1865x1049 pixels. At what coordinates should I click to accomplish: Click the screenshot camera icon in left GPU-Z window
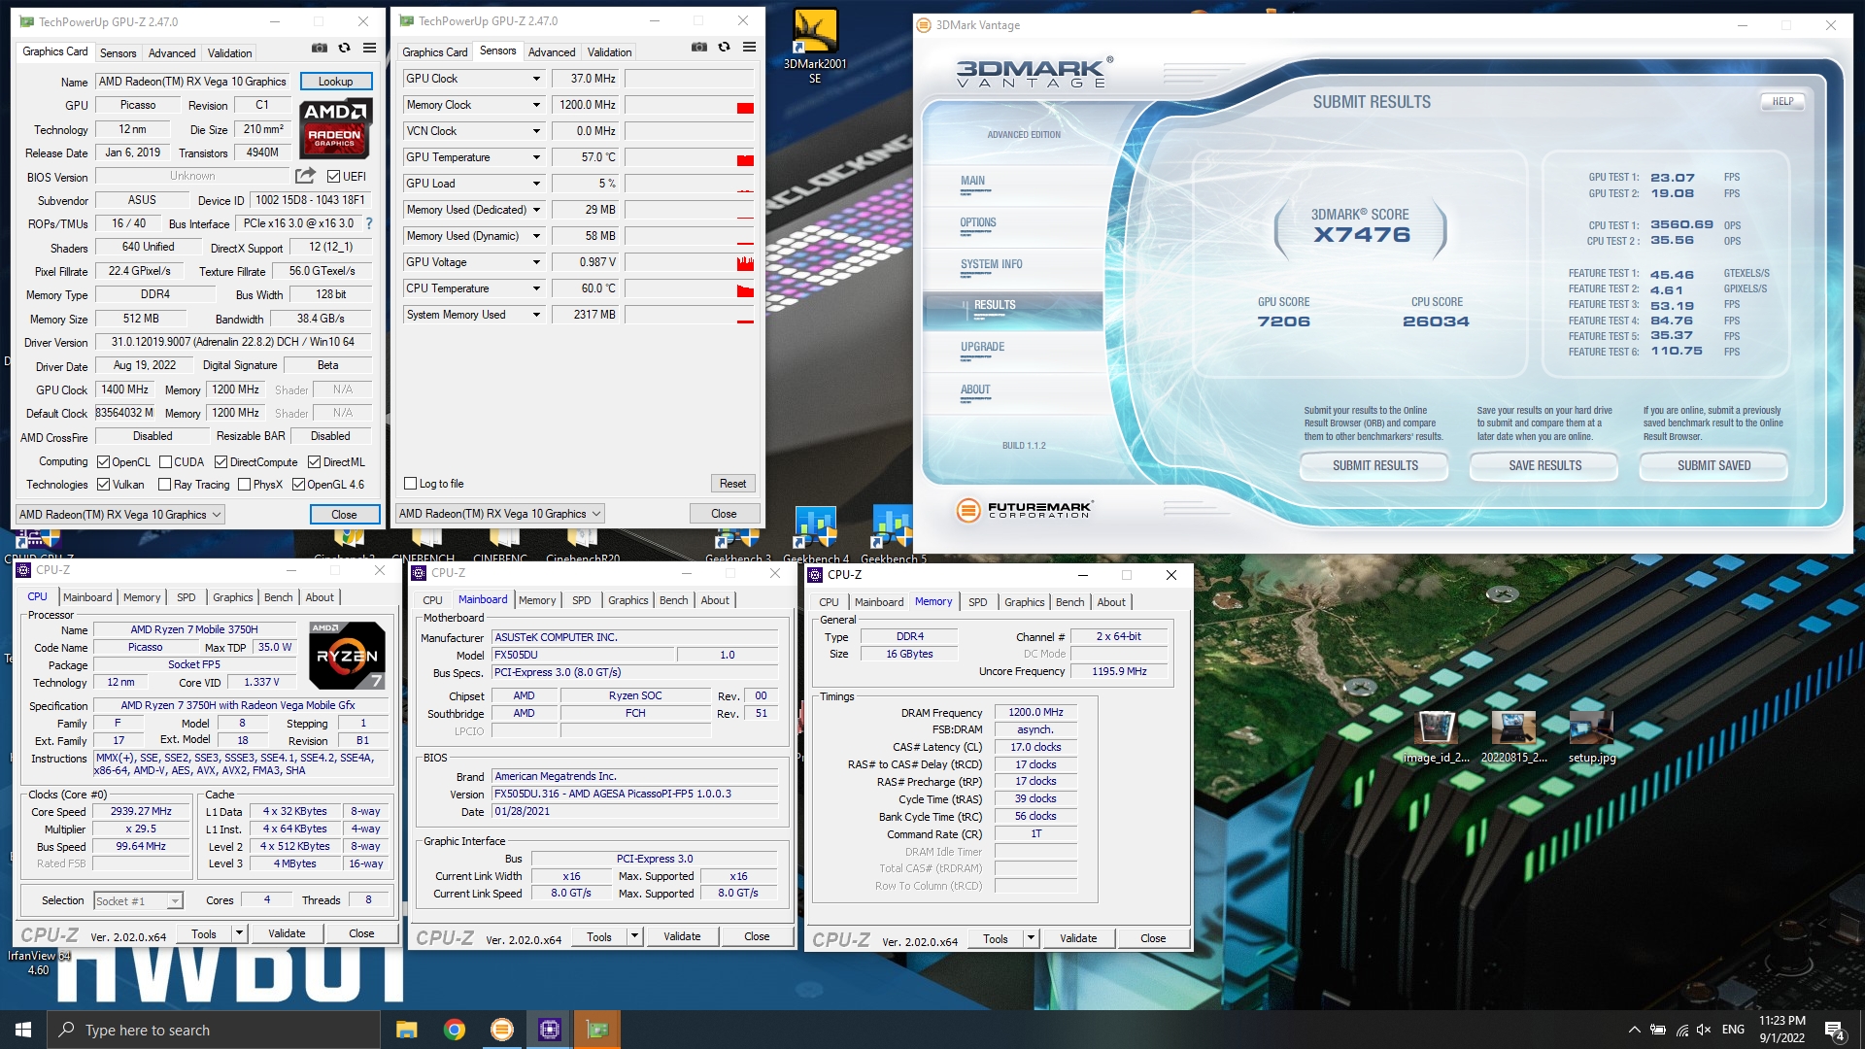point(319,48)
